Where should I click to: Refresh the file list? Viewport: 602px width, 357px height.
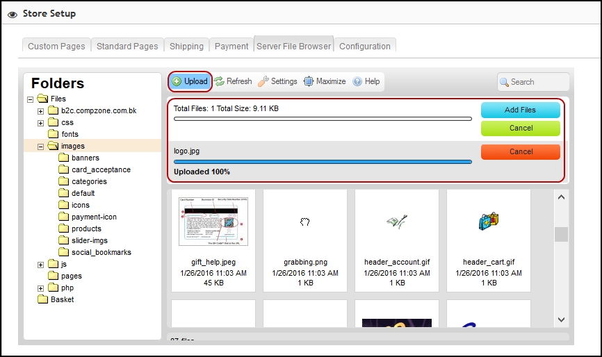pyautogui.click(x=233, y=81)
